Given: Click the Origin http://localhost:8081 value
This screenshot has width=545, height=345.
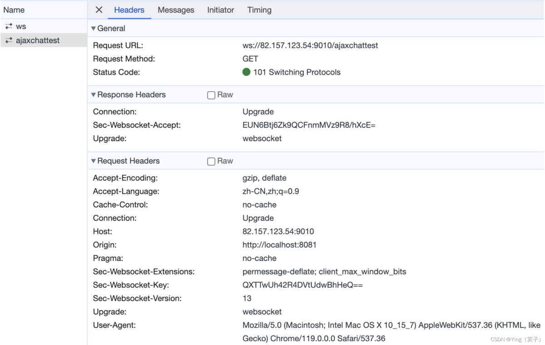Looking at the screenshot, I should click(279, 245).
